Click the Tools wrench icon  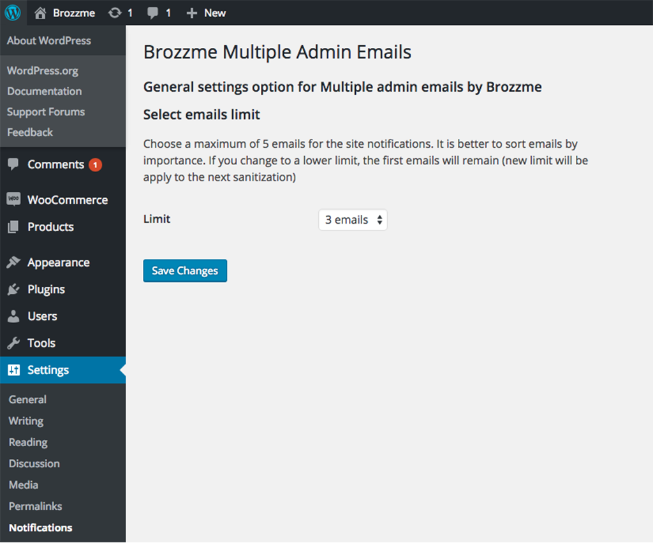tap(13, 343)
